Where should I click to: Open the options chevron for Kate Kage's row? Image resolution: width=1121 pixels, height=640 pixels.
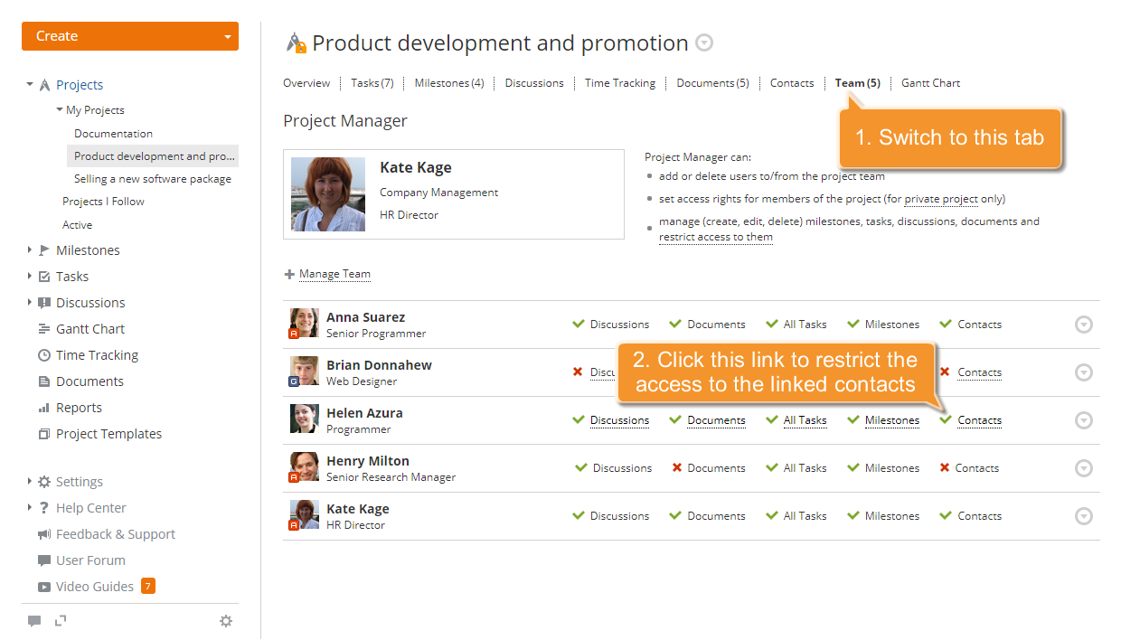[1083, 515]
